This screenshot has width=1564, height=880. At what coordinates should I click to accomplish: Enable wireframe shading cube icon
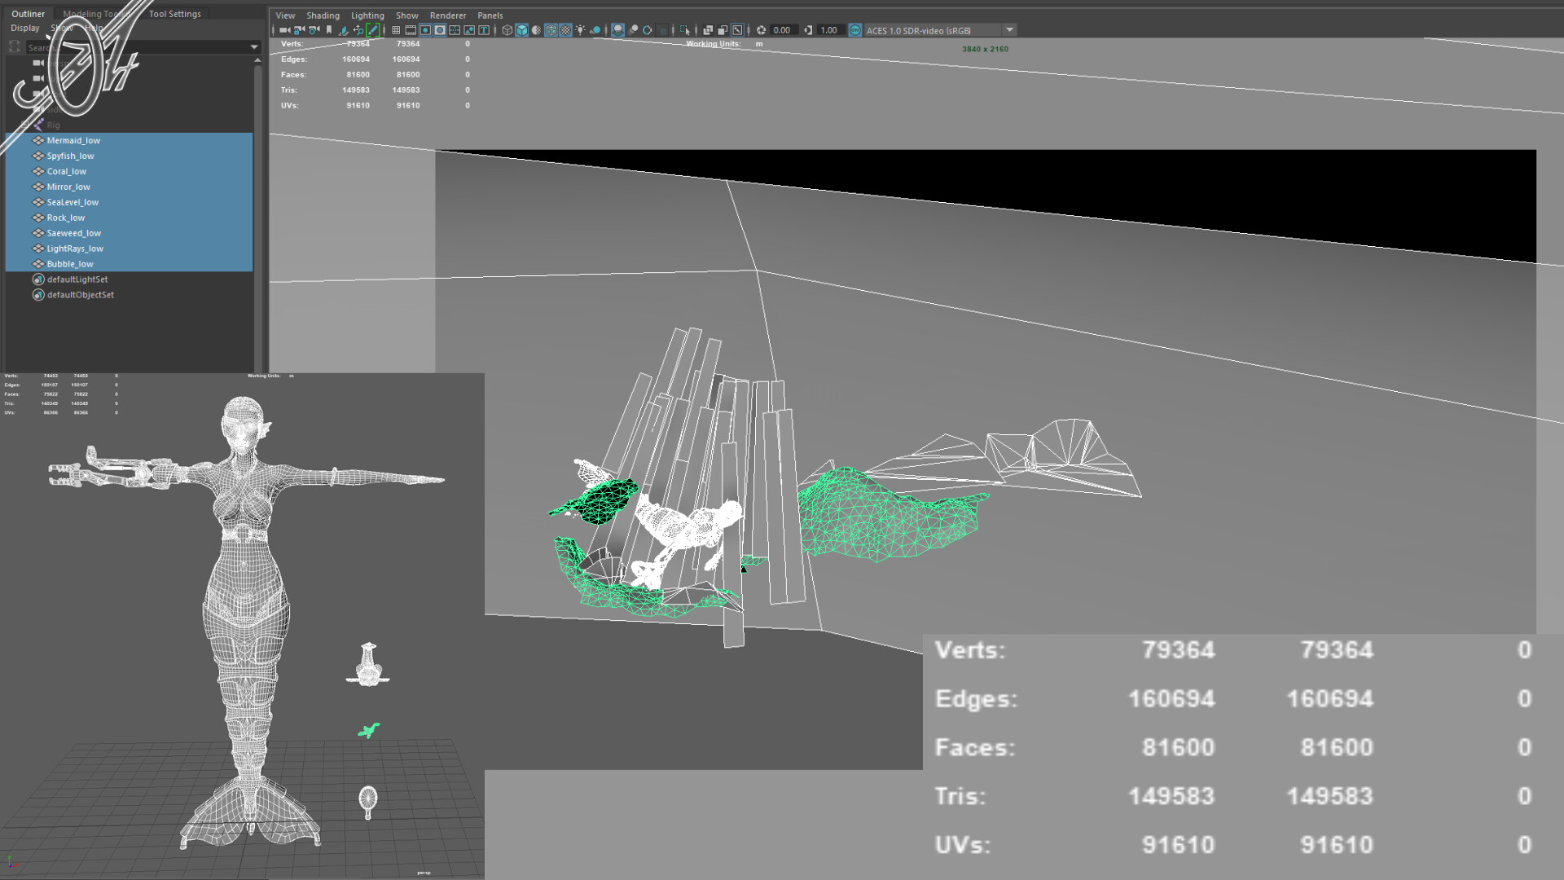click(507, 30)
